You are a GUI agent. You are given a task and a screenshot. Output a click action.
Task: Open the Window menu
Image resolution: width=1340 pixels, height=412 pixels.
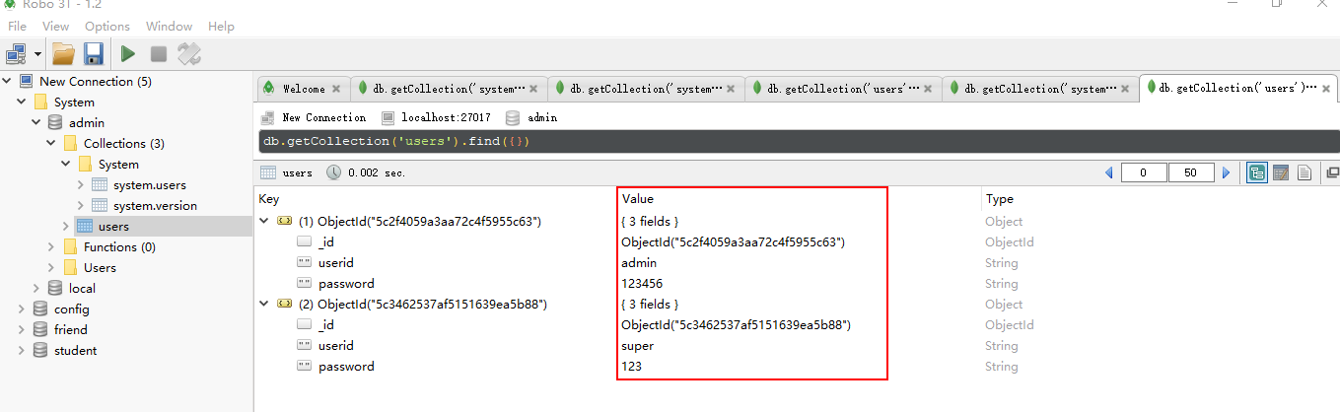coord(170,27)
